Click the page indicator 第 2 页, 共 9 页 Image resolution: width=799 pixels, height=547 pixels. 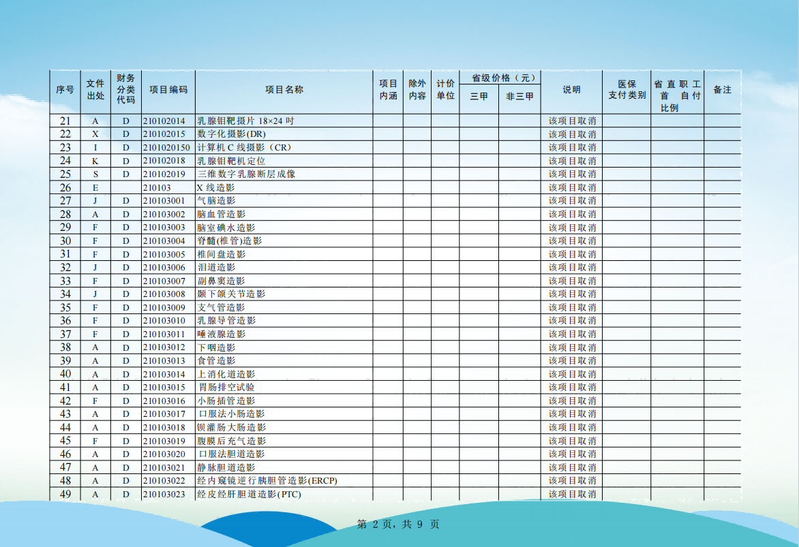[399, 524]
